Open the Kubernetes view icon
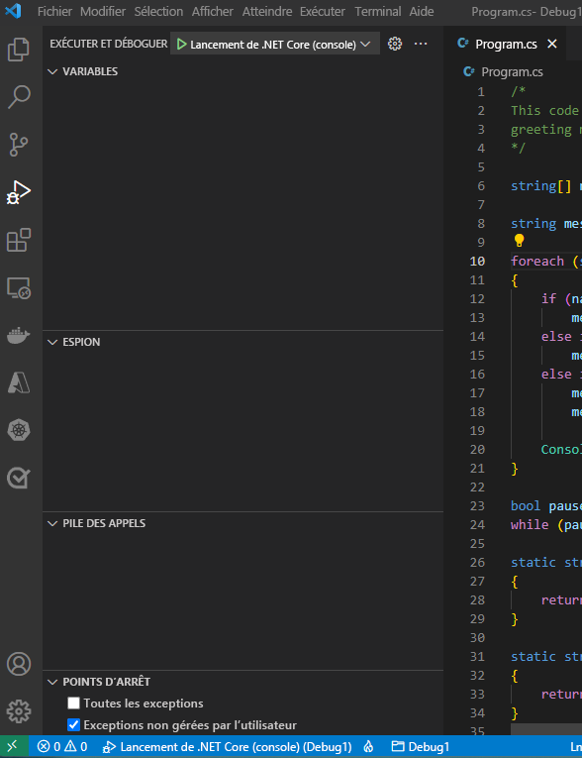This screenshot has width=582, height=758. pyautogui.click(x=19, y=430)
